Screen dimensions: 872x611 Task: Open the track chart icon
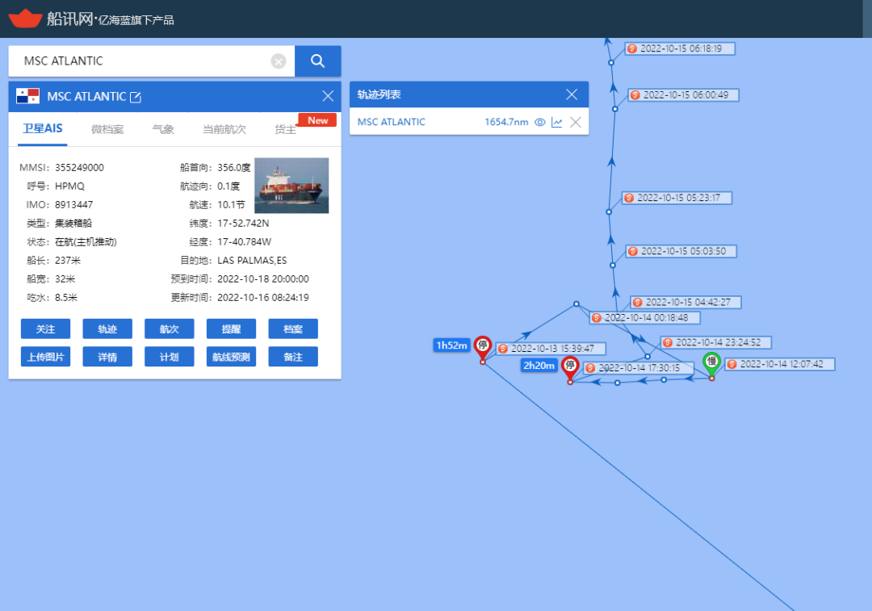point(557,122)
